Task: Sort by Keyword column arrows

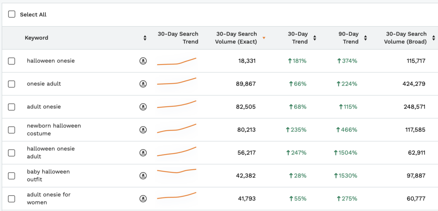Action: [145, 38]
